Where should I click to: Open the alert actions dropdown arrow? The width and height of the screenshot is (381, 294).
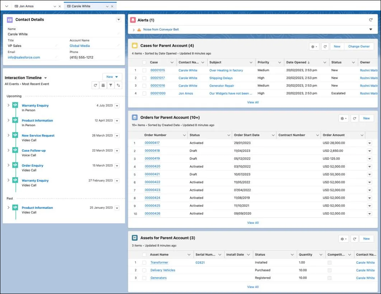click(371, 29)
